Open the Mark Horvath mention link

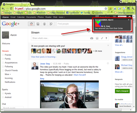pyautogui.click(x=79, y=75)
